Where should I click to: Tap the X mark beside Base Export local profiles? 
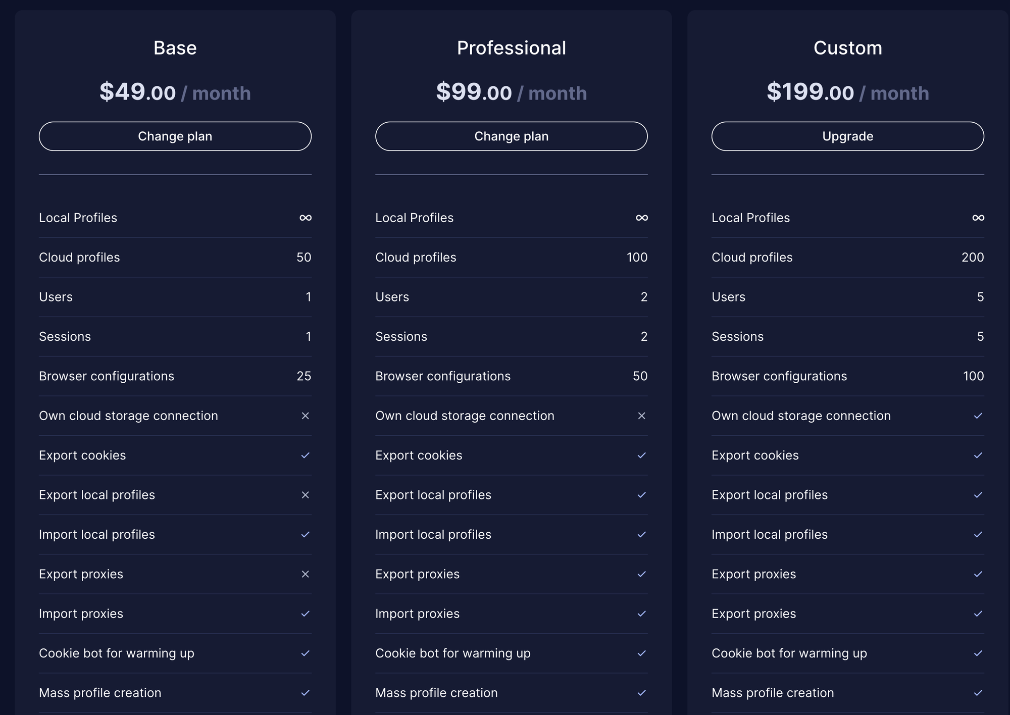(305, 495)
